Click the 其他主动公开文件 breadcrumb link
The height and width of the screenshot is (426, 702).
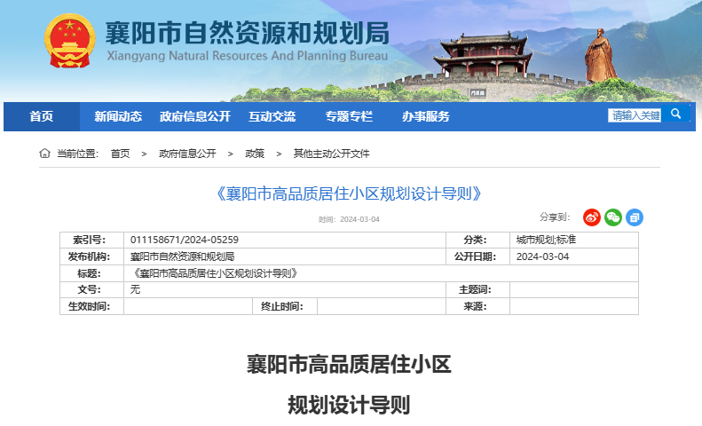[x=331, y=154]
